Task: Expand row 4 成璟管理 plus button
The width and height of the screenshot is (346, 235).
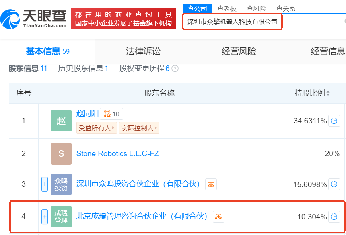Action: click(45, 217)
